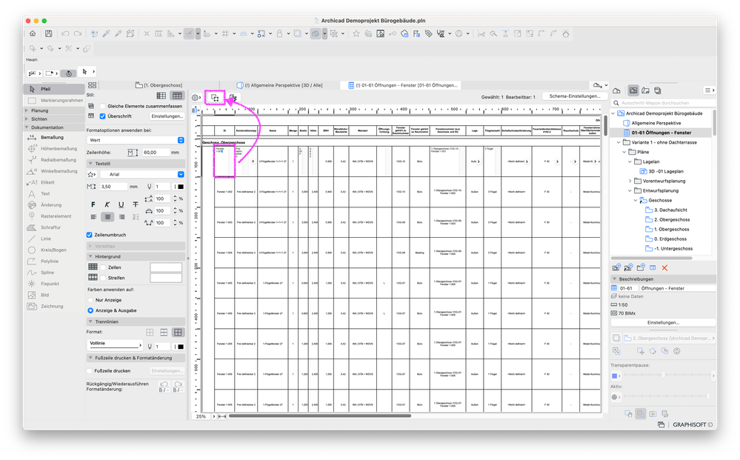Expand the Vorentwurfsplanung folder

(x=630, y=181)
